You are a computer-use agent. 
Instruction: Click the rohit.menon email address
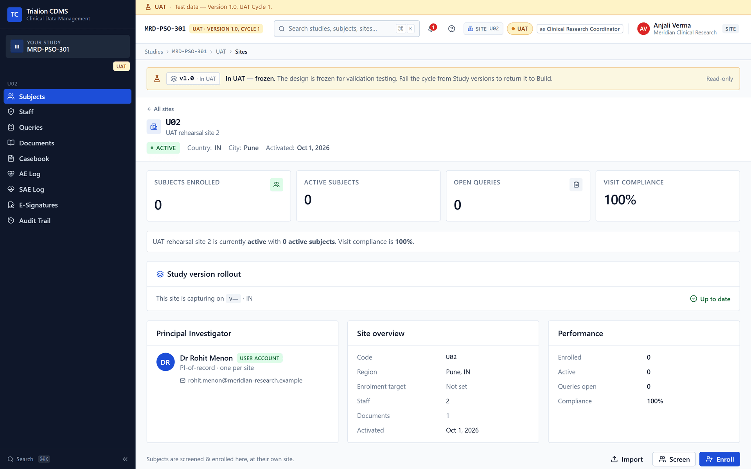tap(245, 380)
